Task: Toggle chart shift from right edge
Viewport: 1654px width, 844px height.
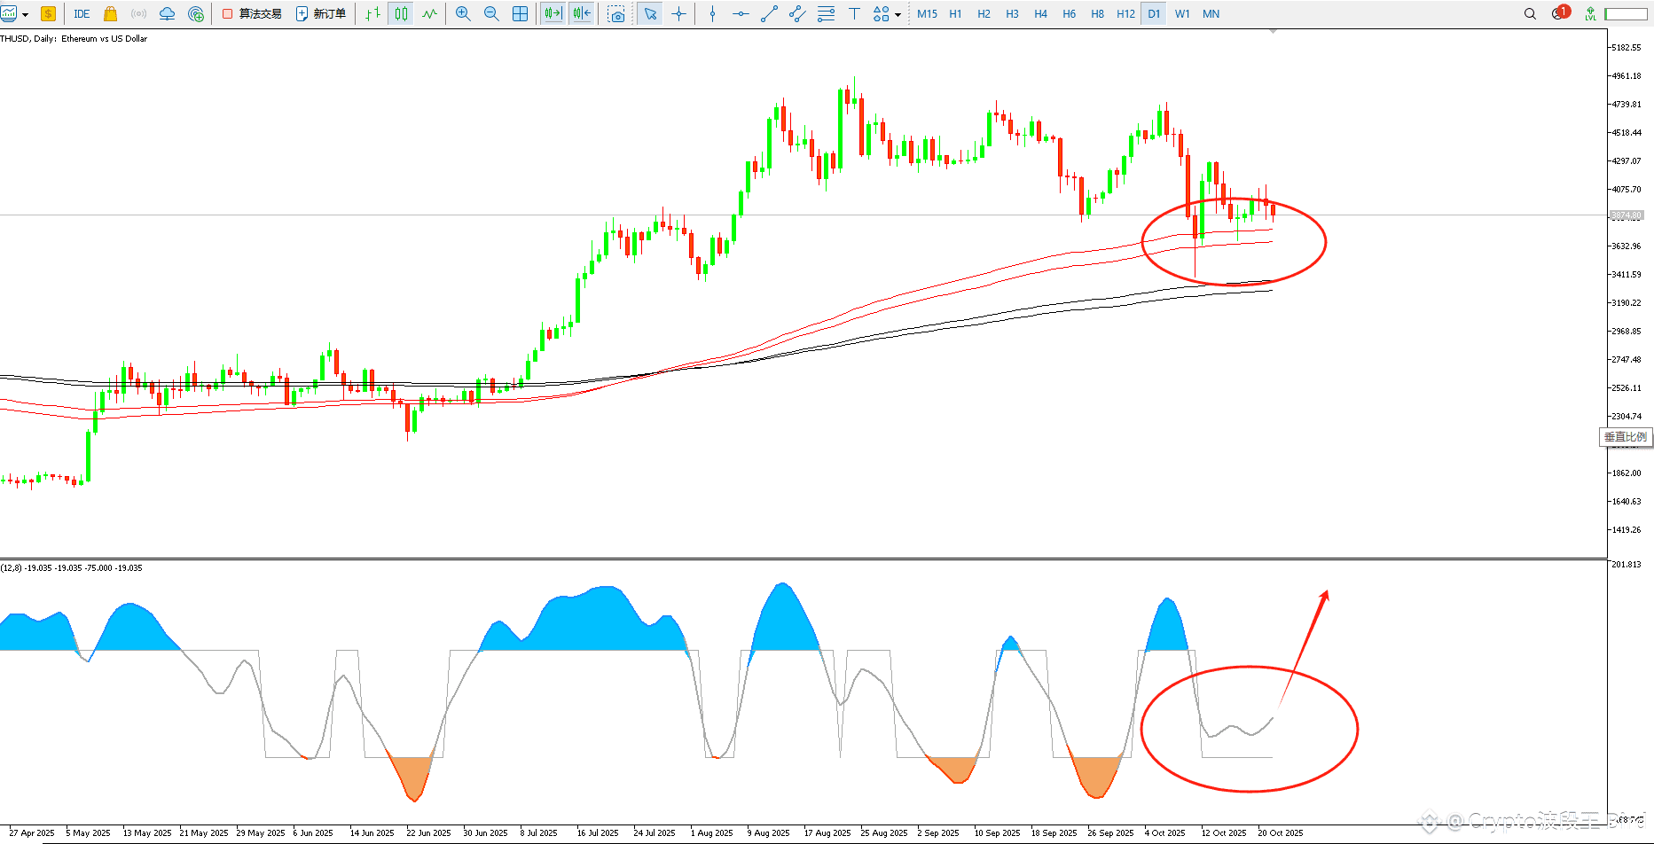Action: pos(582,13)
